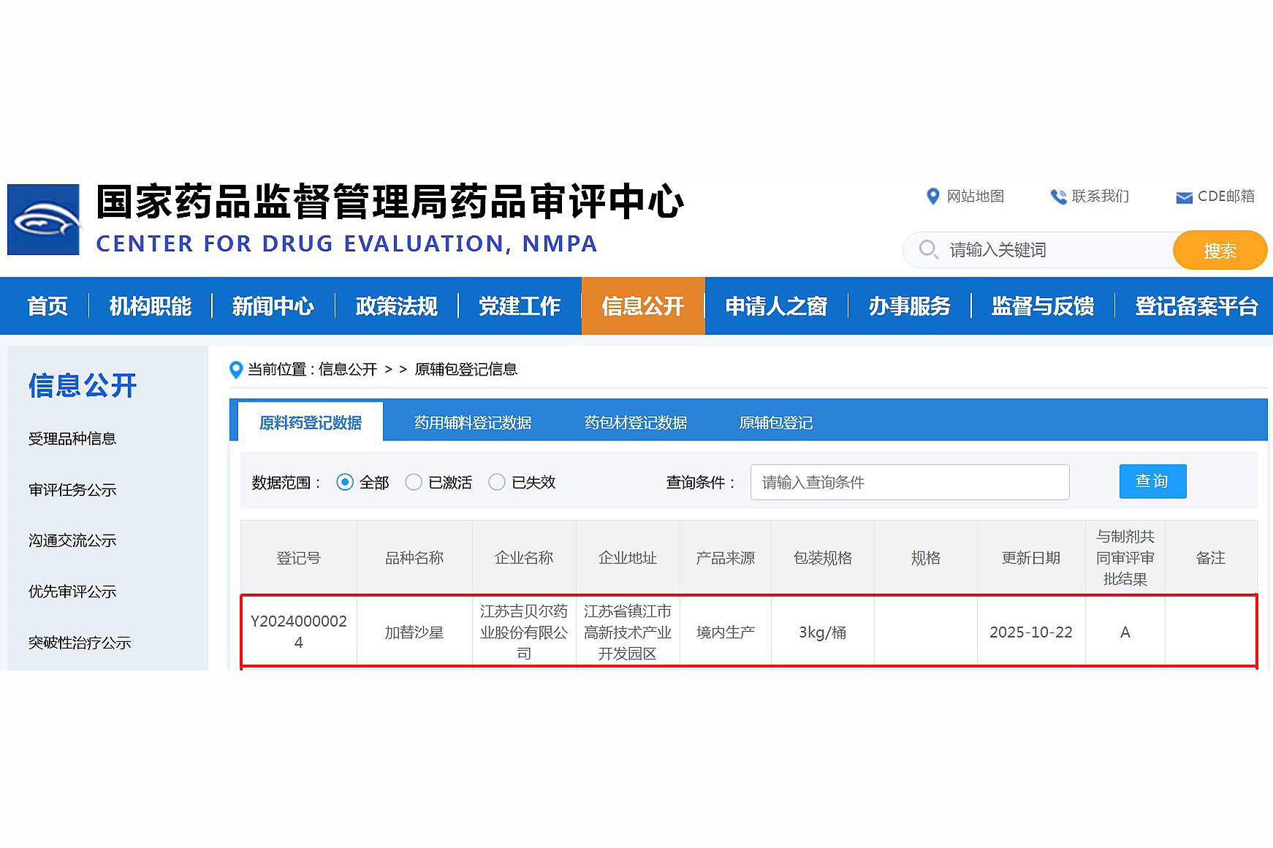Viewport: 1273px width, 848px height.
Task: Click the magnifier icon in the search box
Action: [x=927, y=250]
